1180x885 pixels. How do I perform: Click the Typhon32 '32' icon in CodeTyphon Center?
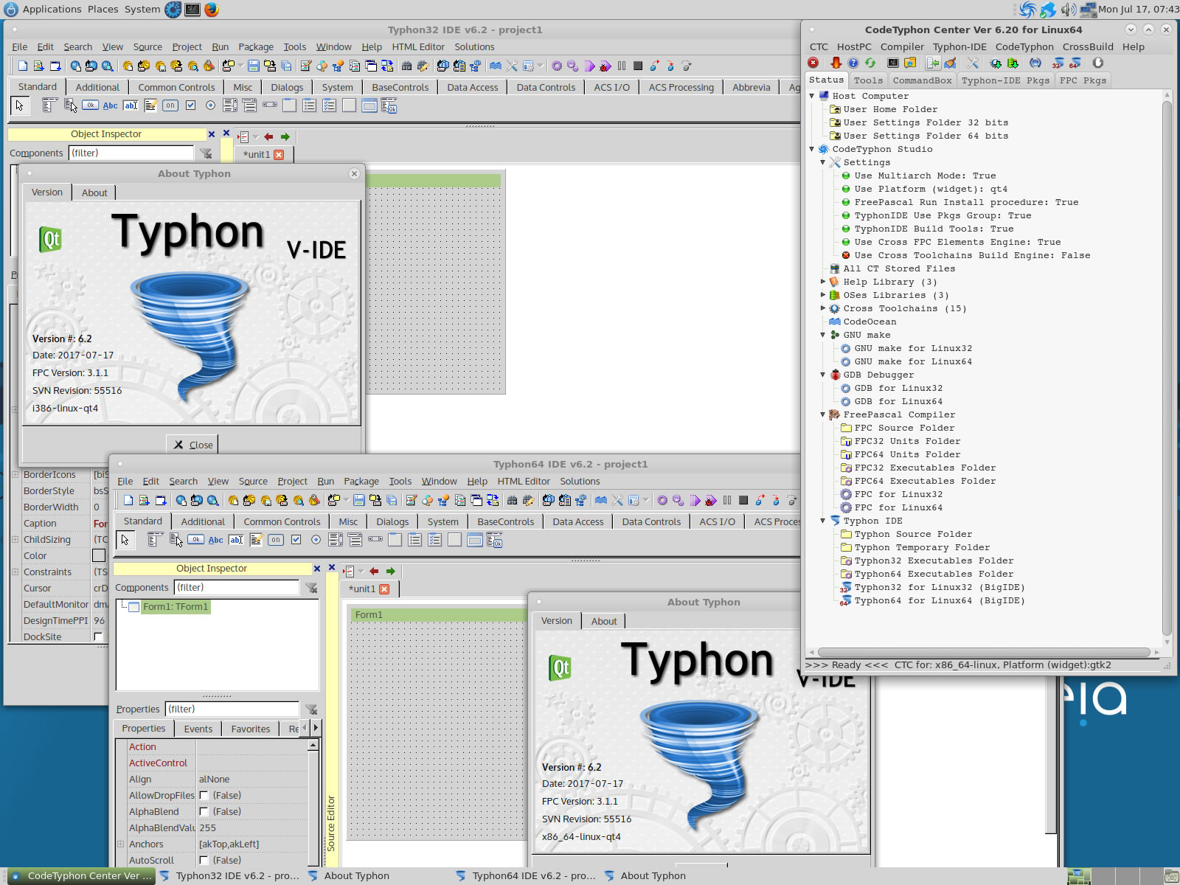point(1058,63)
